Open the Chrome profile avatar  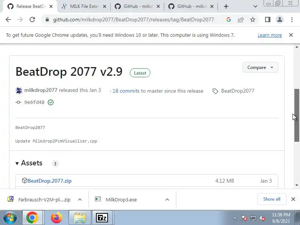click(x=280, y=19)
